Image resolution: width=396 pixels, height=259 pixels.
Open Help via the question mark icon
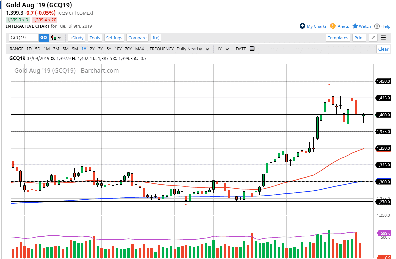pyautogui.click(x=377, y=26)
